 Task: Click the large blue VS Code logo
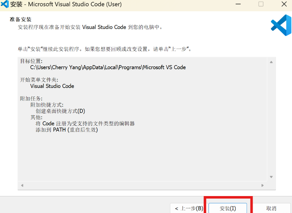(x=282, y=25)
